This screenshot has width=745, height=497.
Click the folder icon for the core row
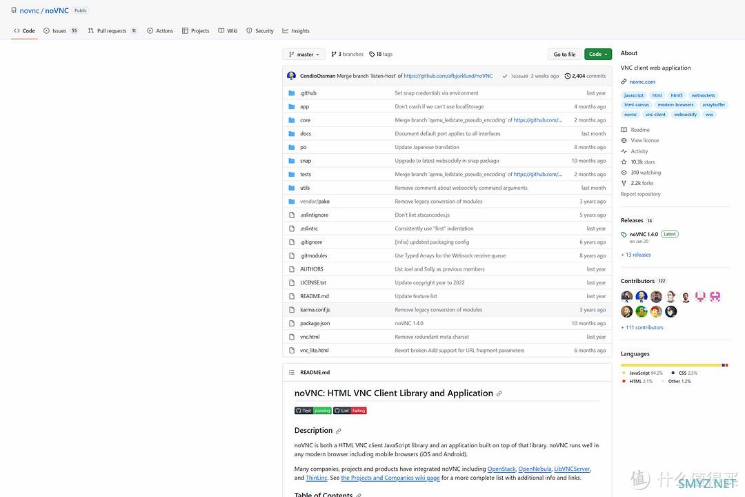(292, 120)
